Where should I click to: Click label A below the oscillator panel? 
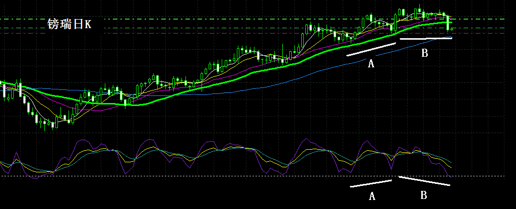point(372,196)
